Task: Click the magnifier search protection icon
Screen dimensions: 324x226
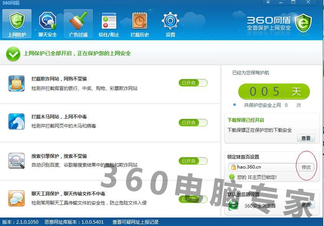Action: coord(17,161)
